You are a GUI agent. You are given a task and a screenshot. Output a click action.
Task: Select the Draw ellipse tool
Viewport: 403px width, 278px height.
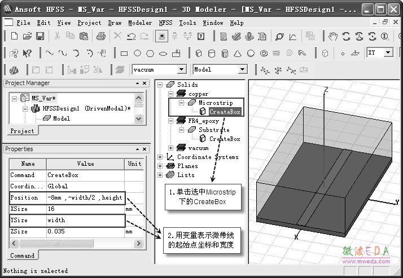click(x=163, y=54)
